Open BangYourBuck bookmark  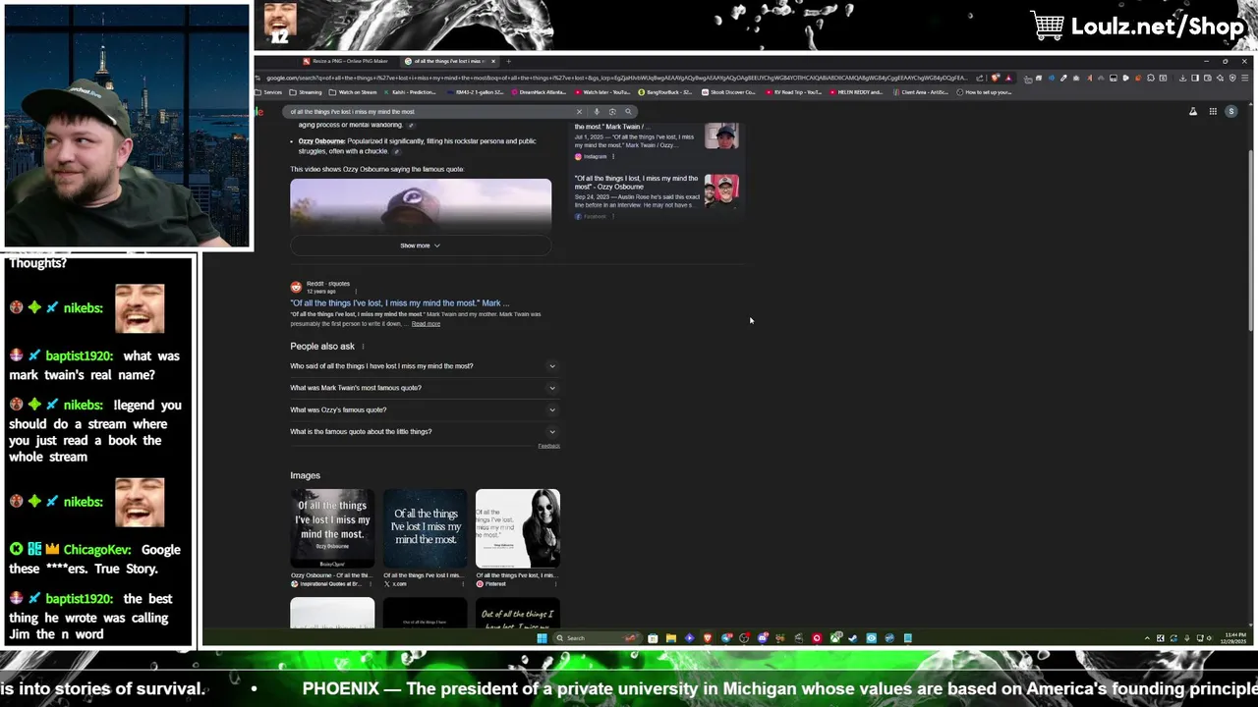[x=665, y=92]
